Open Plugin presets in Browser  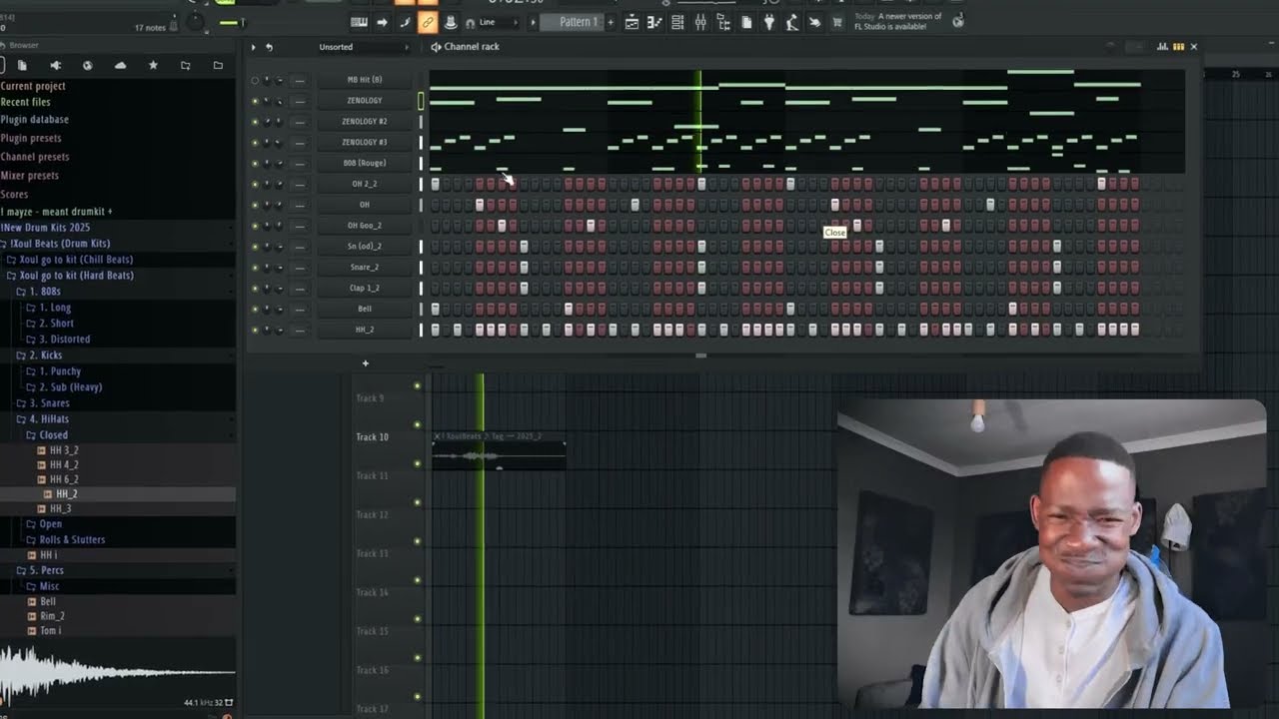pyautogui.click(x=31, y=138)
